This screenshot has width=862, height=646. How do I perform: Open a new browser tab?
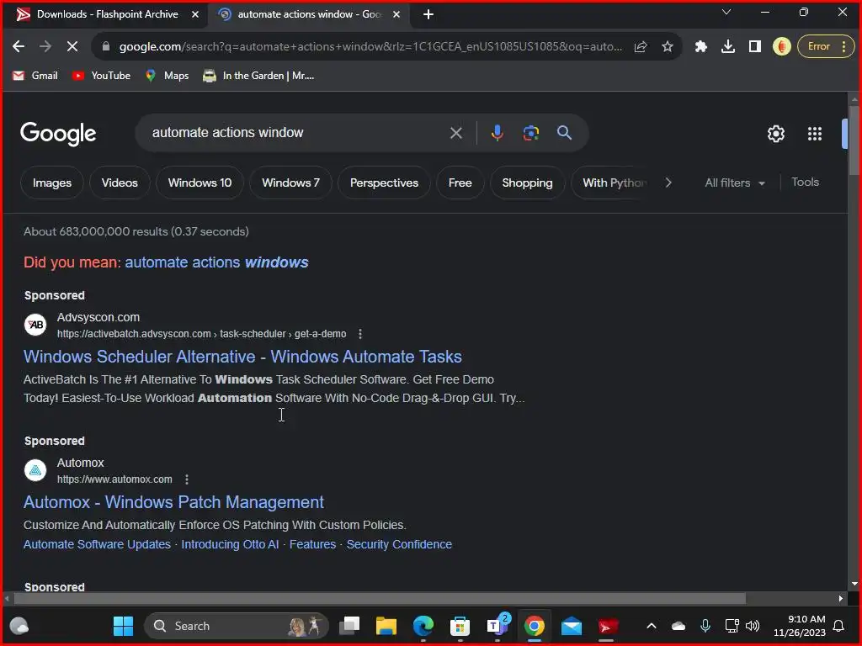[x=428, y=14]
